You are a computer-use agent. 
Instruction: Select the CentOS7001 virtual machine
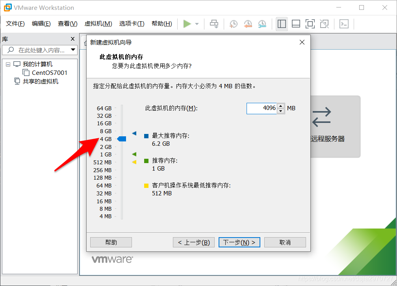pos(49,73)
